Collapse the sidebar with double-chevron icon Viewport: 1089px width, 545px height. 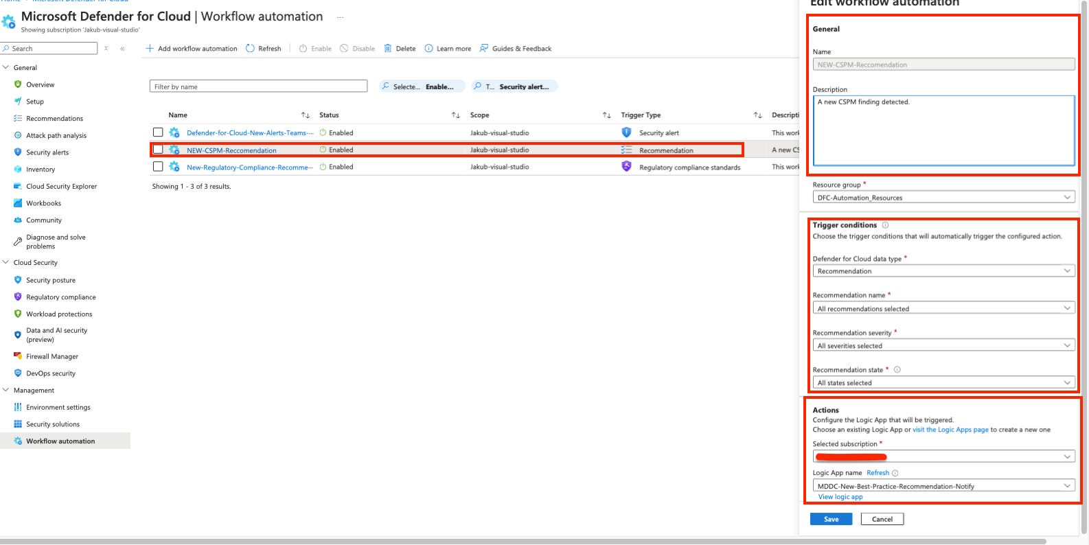122,49
